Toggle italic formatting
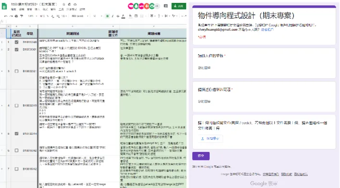This screenshot has width=340, height=188. coord(113,16)
